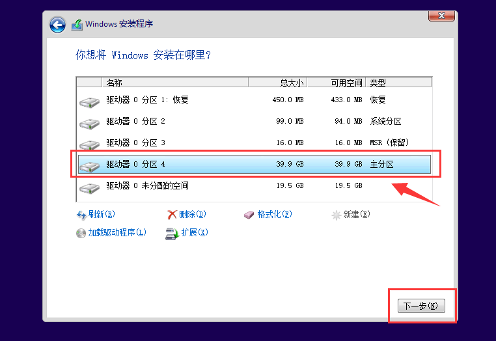Click the blue back arrow button
496x341 pixels.
57,25
